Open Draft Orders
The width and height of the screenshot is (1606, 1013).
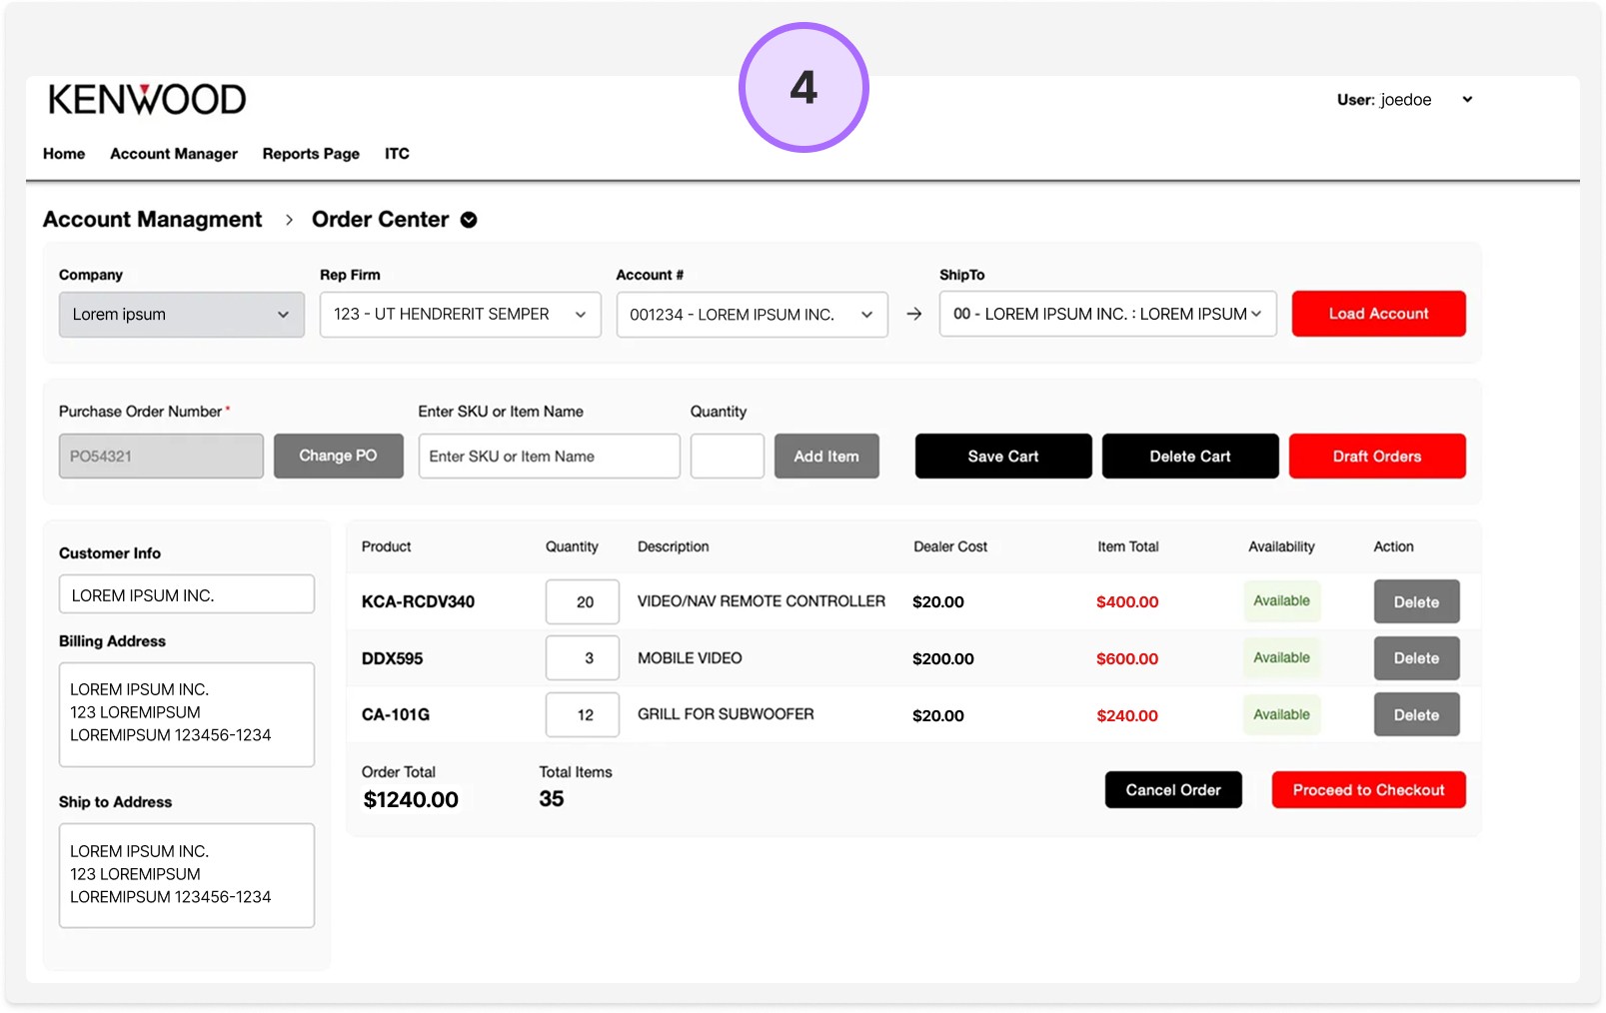tap(1377, 456)
